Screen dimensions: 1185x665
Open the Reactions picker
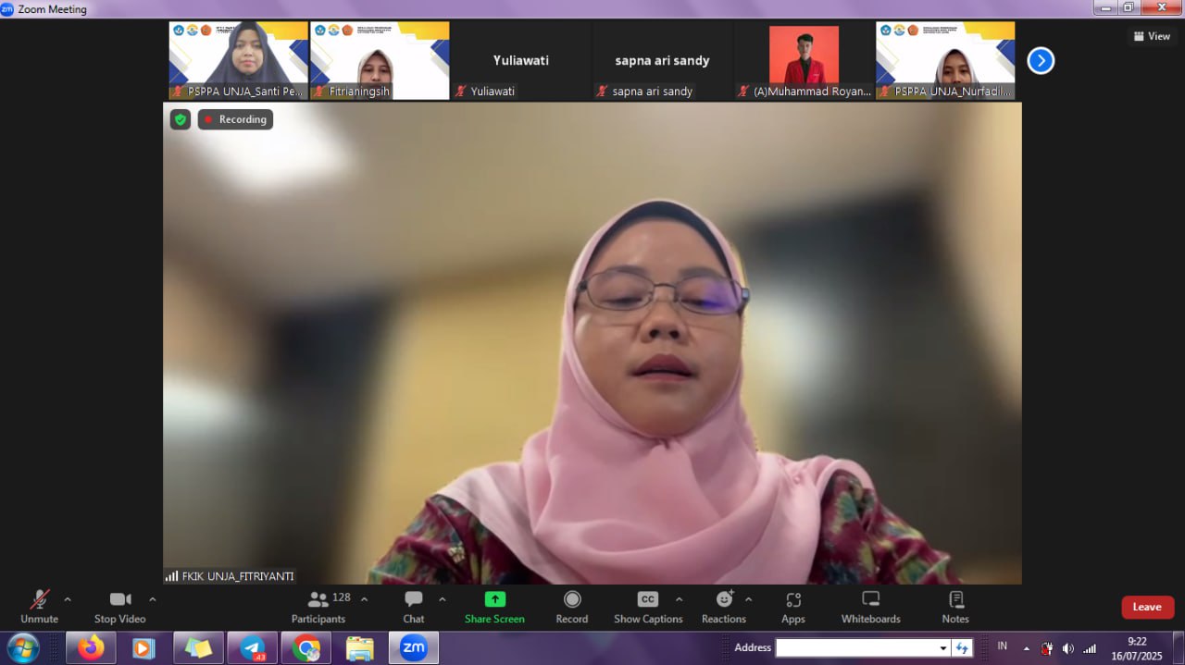click(x=723, y=607)
